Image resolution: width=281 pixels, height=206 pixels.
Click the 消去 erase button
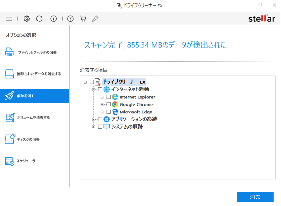pos(255,197)
